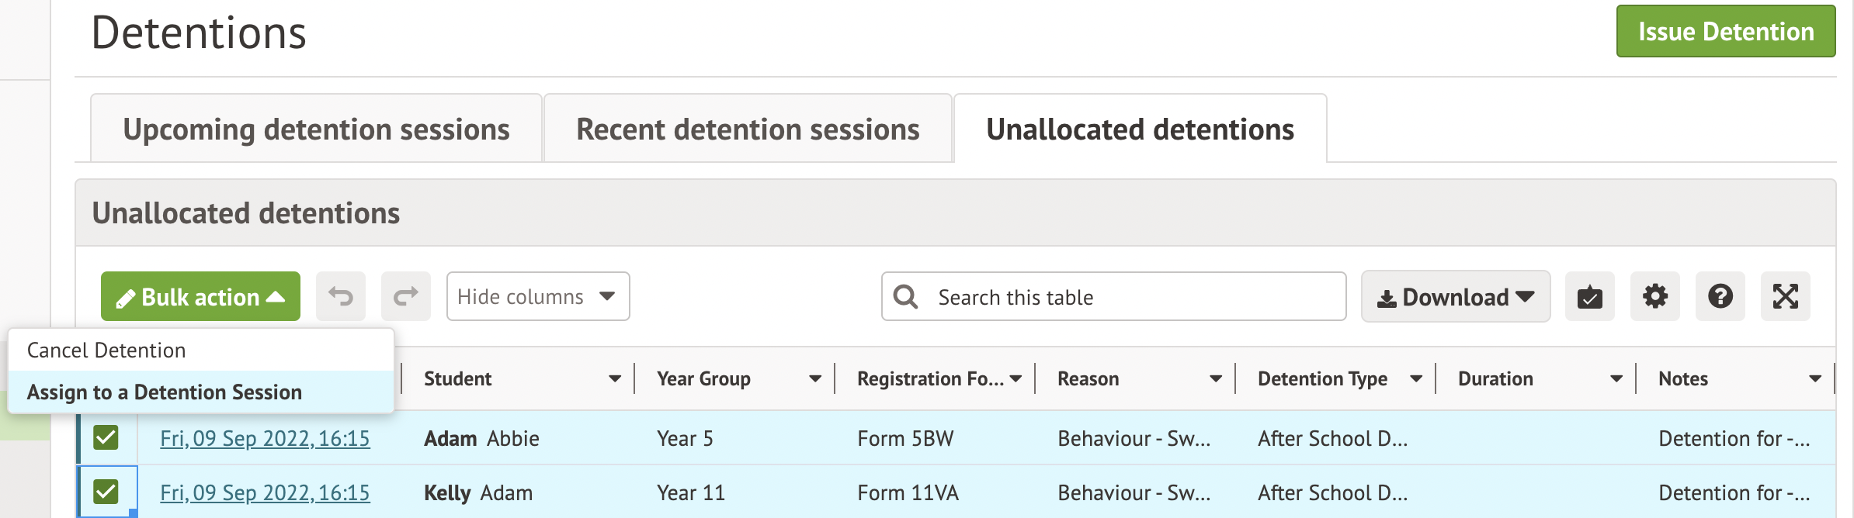Uncheck the Kelly Adam row checkbox
1854x518 pixels.
point(106,492)
